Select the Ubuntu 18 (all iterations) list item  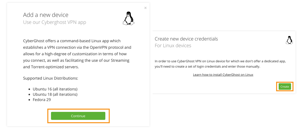55,94
